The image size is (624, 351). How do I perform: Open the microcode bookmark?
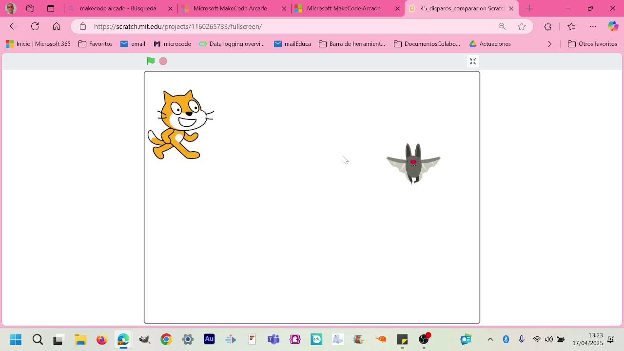coord(172,44)
